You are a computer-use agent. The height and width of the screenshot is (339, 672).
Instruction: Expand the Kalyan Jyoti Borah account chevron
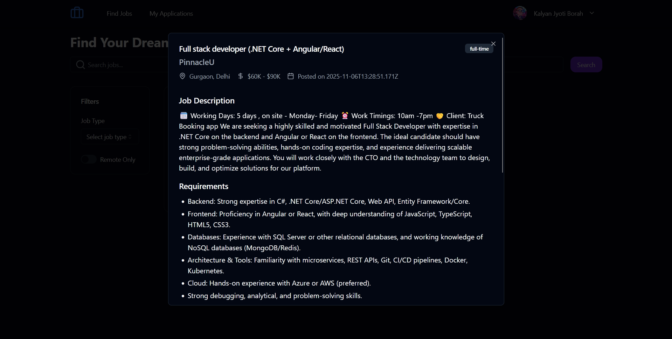click(592, 13)
